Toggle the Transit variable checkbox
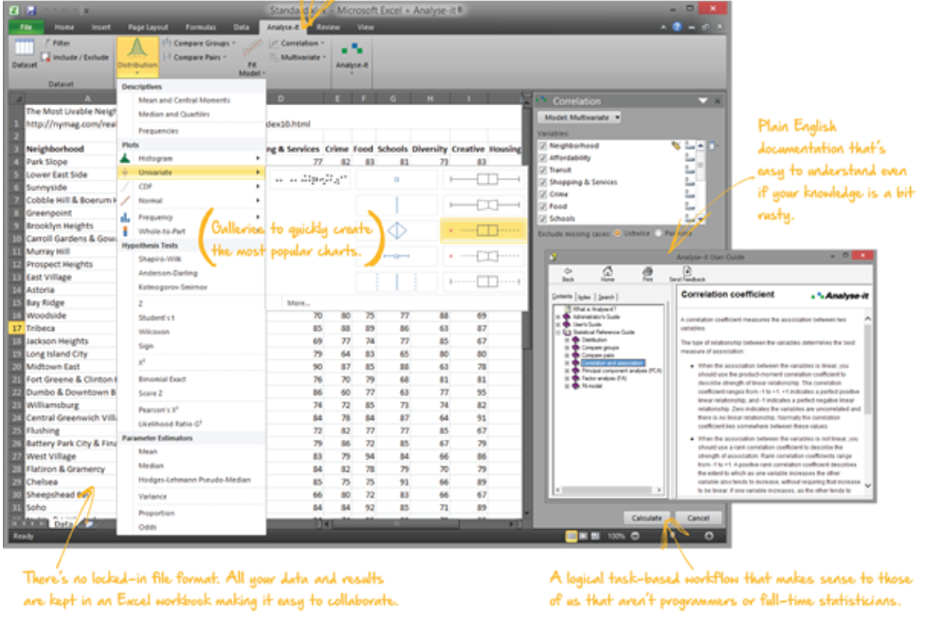Viewport: 927px width, 619px height. coord(543,171)
